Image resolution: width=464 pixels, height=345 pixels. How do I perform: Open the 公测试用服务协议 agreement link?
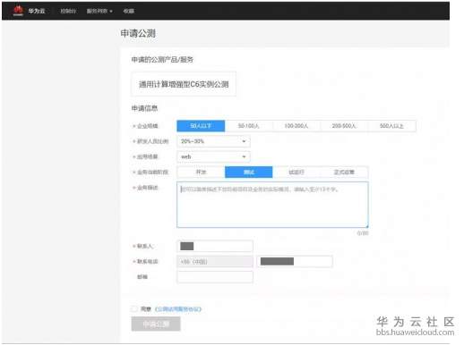tap(178, 309)
